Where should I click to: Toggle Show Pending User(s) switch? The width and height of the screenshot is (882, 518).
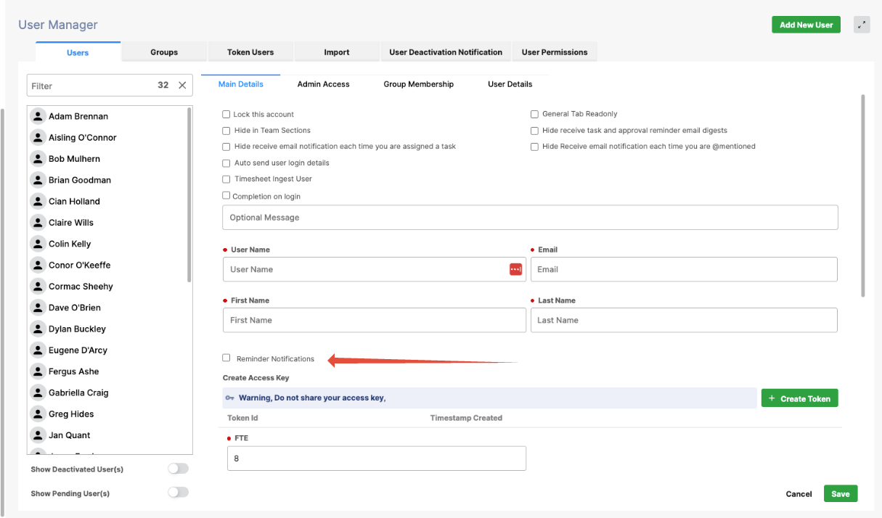click(178, 492)
